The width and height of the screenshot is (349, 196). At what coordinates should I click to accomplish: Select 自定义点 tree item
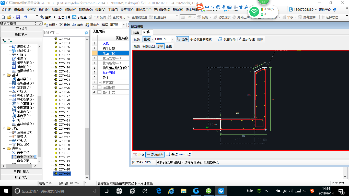(20, 153)
